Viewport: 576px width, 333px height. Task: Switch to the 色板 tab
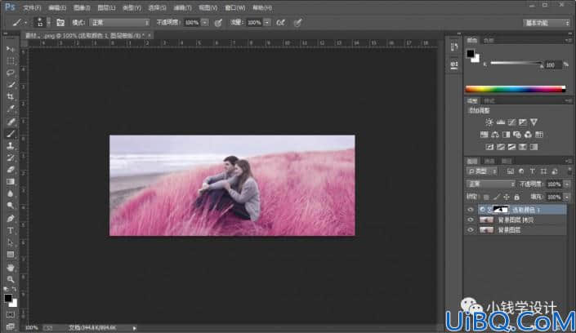pos(489,40)
